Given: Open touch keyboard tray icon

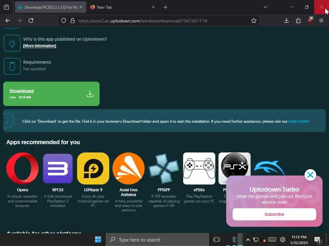Looking at the screenshot, I should tap(272, 240).
